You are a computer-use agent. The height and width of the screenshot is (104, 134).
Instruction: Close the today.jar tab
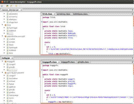[12, 58]
